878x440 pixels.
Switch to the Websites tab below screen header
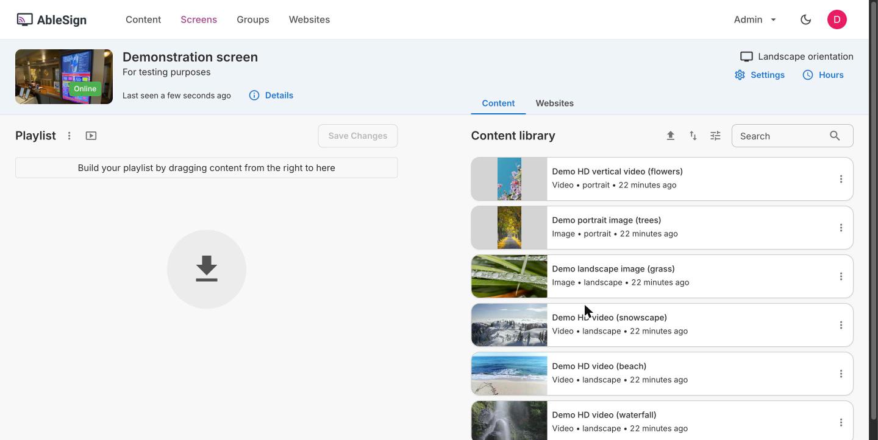pos(554,103)
